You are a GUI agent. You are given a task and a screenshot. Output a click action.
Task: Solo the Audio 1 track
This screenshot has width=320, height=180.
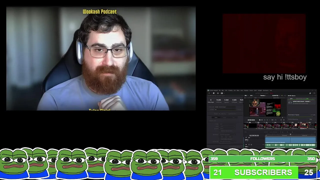pos(249,144)
